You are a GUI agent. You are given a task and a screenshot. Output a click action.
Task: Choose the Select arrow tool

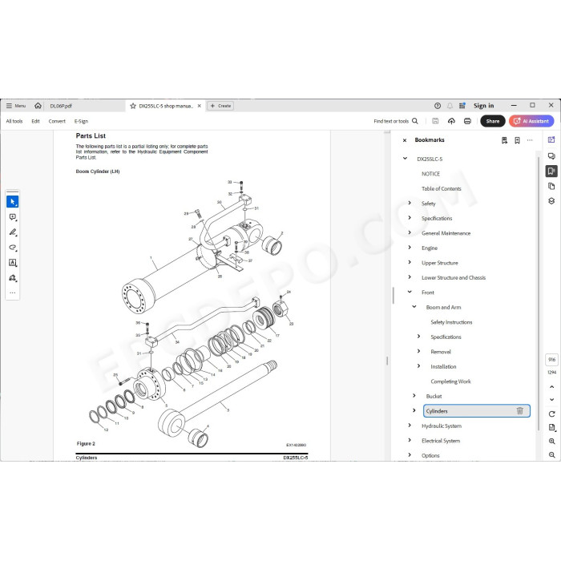pos(13,202)
